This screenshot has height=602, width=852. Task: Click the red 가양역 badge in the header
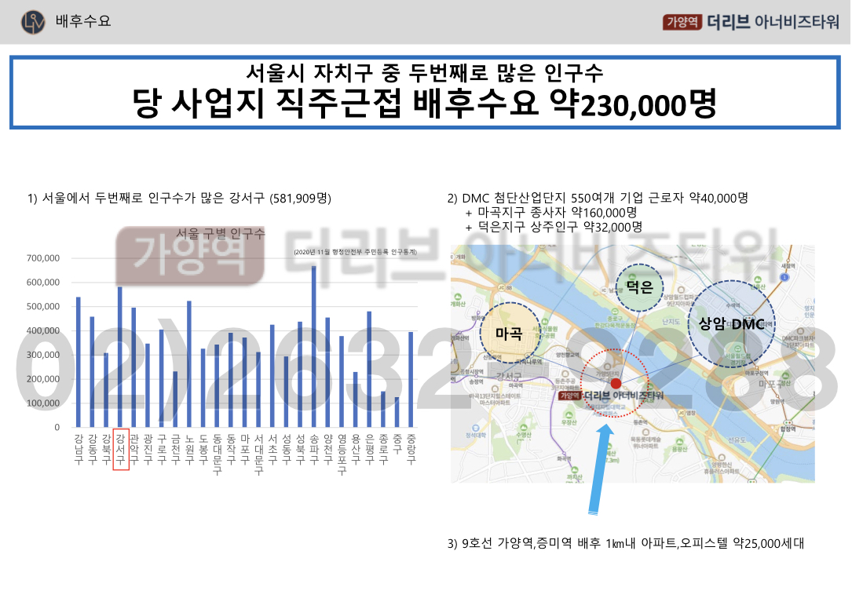tap(682, 22)
